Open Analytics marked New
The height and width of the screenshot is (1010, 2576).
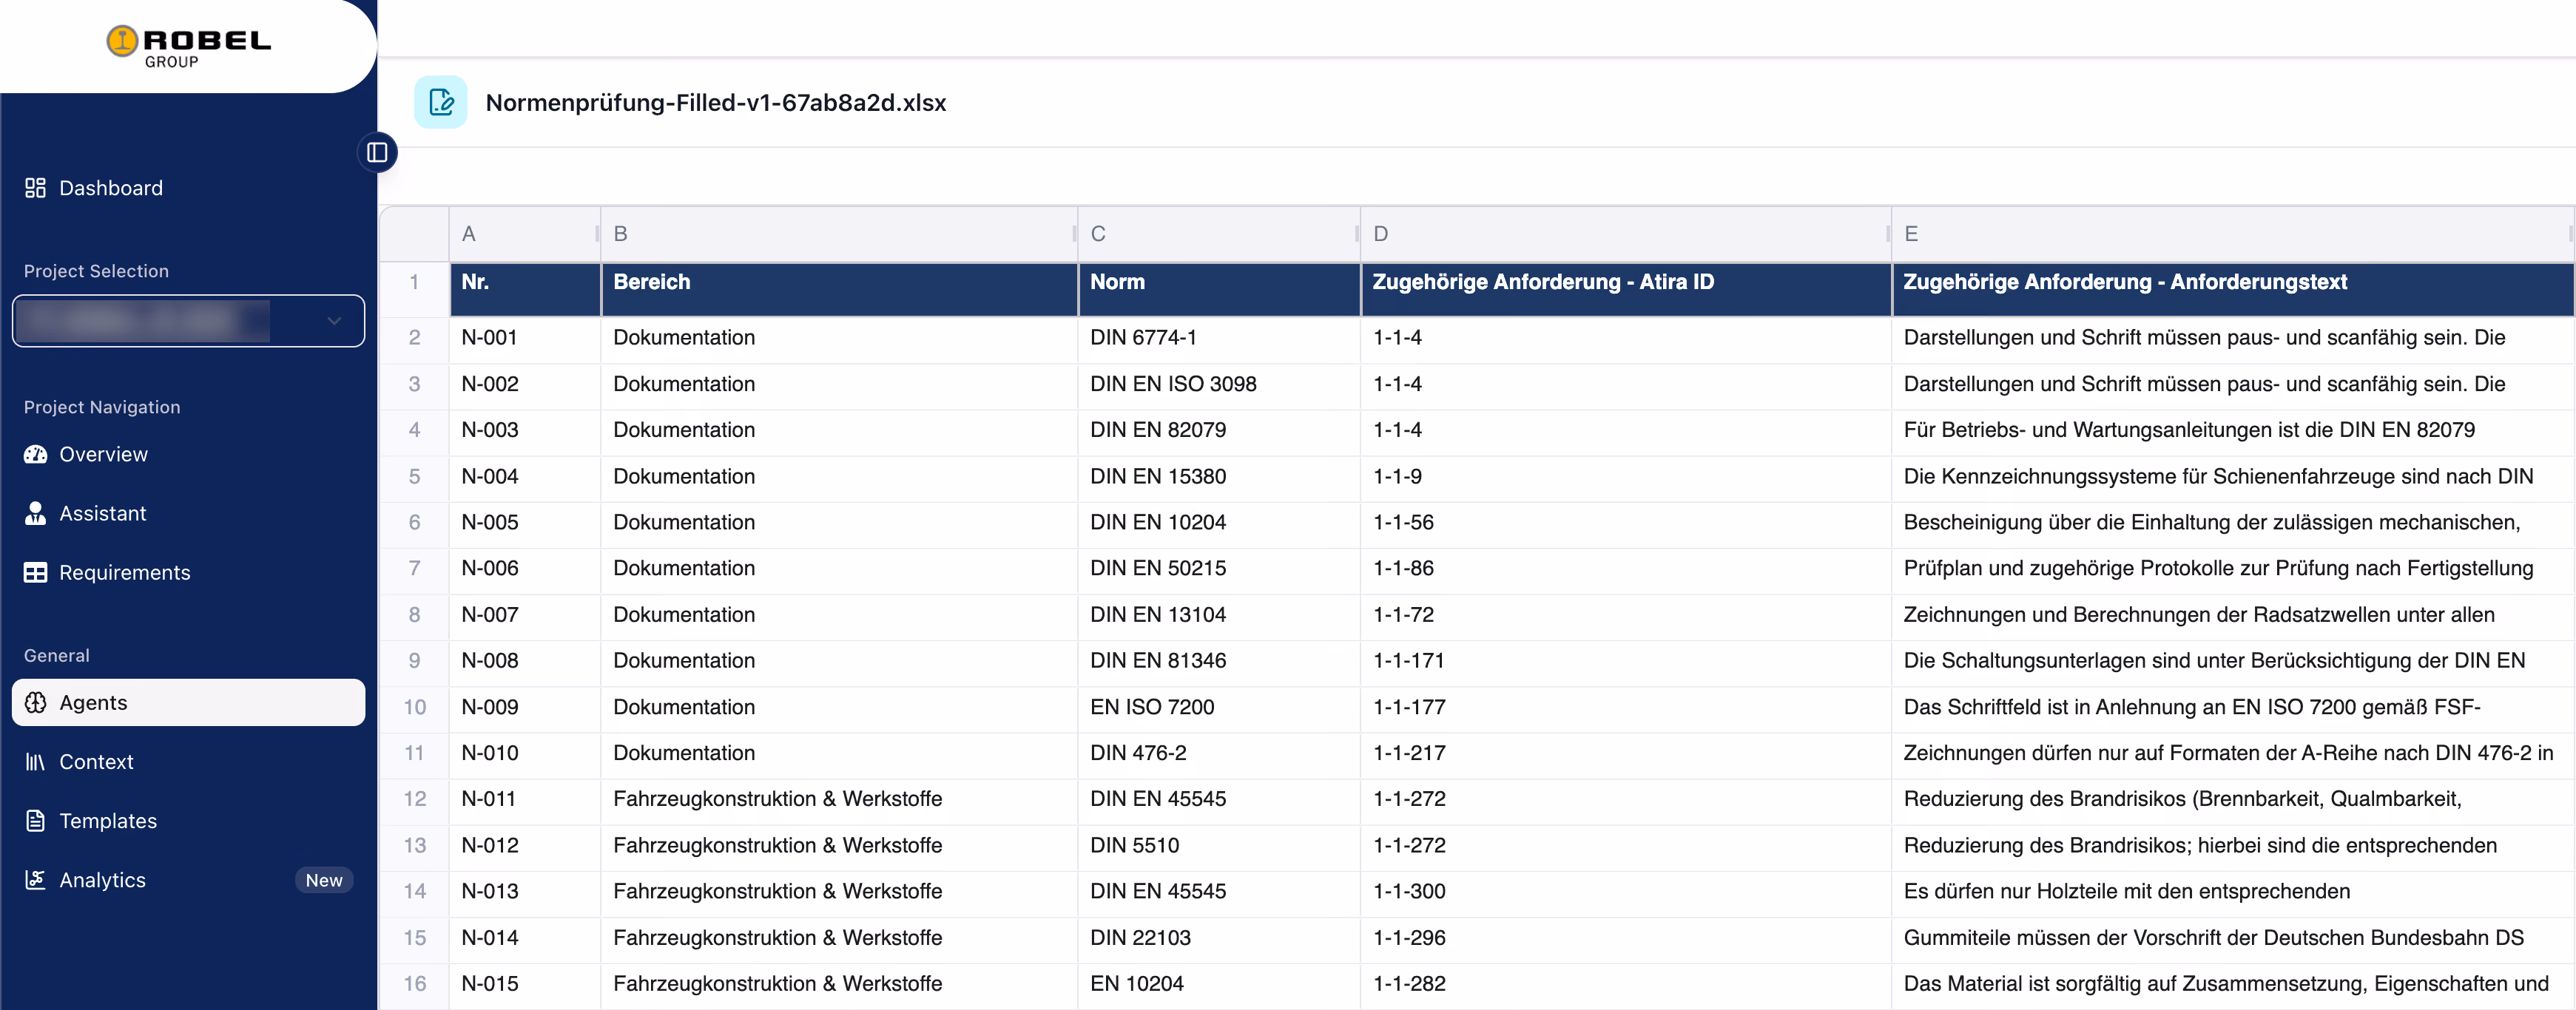coord(188,879)
